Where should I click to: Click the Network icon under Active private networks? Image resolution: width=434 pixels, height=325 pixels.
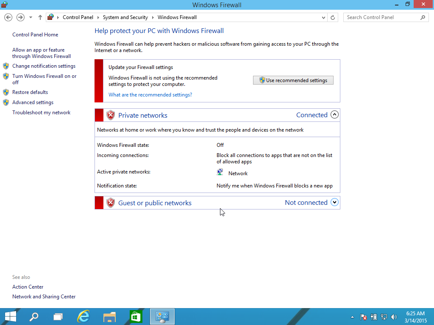[x=220, y=171]
